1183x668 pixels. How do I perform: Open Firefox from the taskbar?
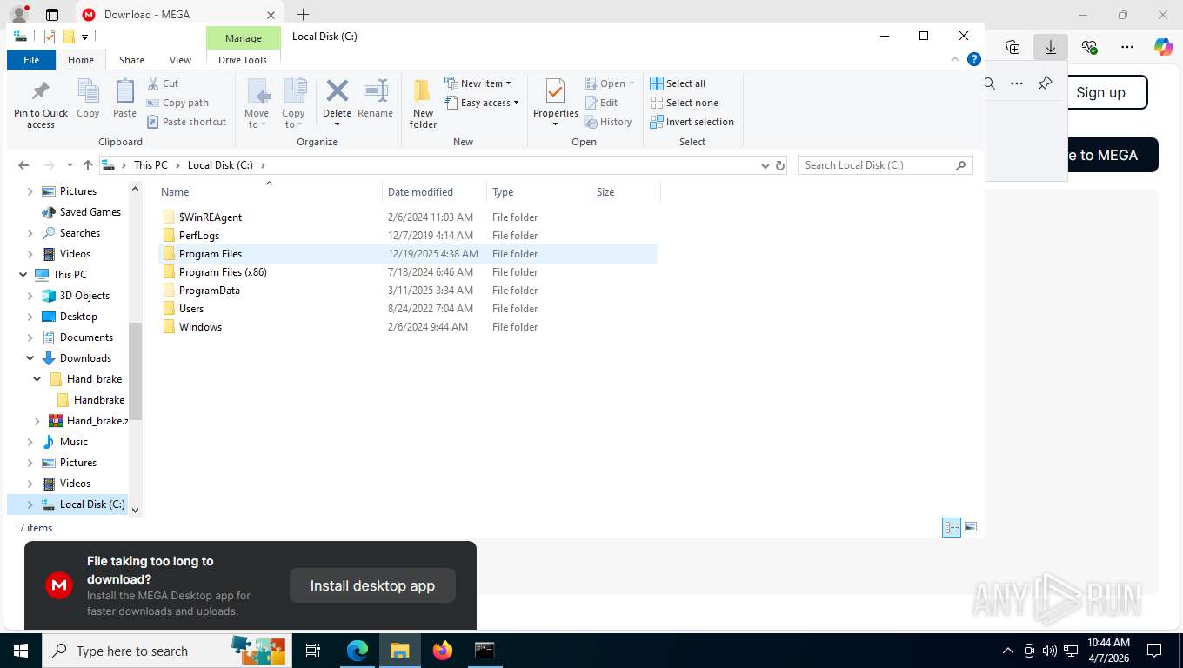coord(443,650)
